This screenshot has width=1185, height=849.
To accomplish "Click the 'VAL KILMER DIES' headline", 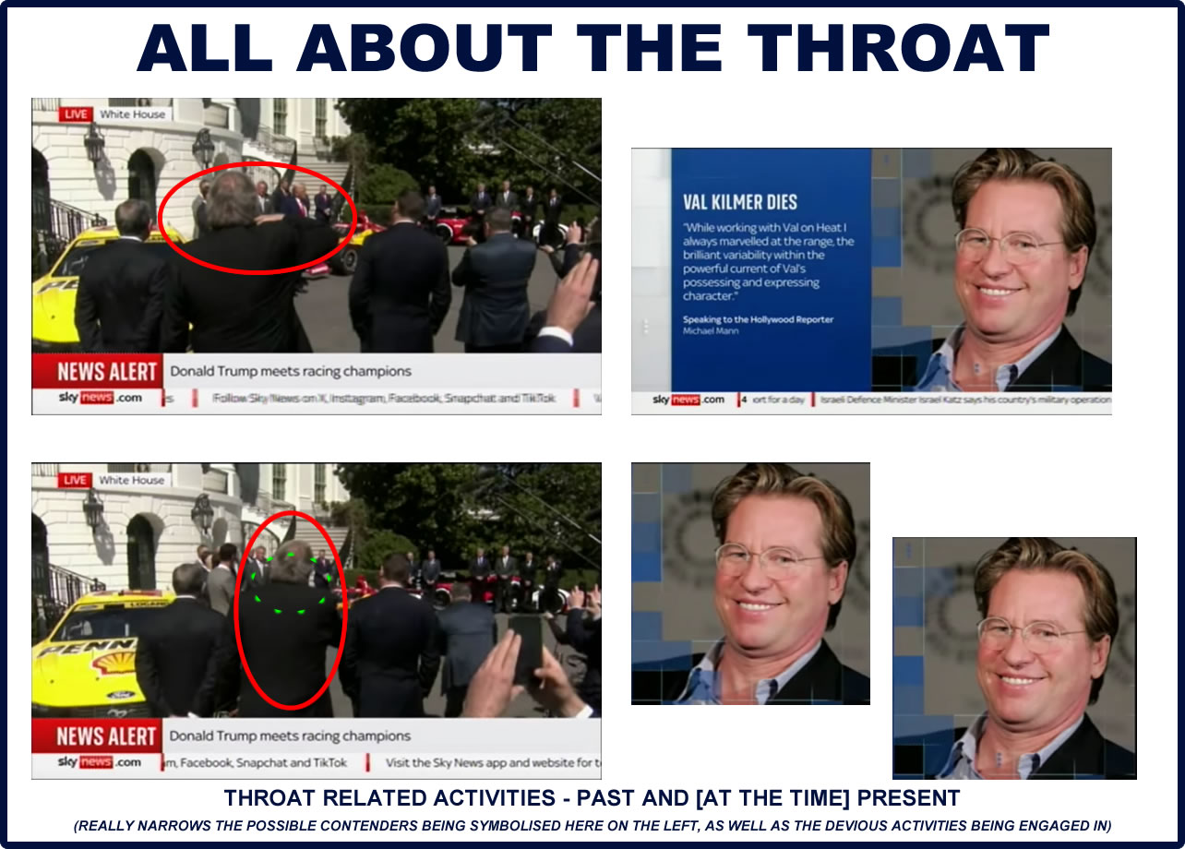I will (740, 202).
